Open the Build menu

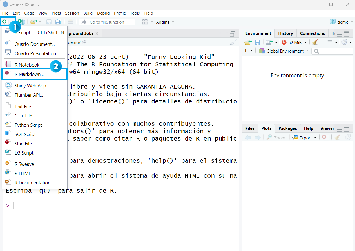coord(88,13)
